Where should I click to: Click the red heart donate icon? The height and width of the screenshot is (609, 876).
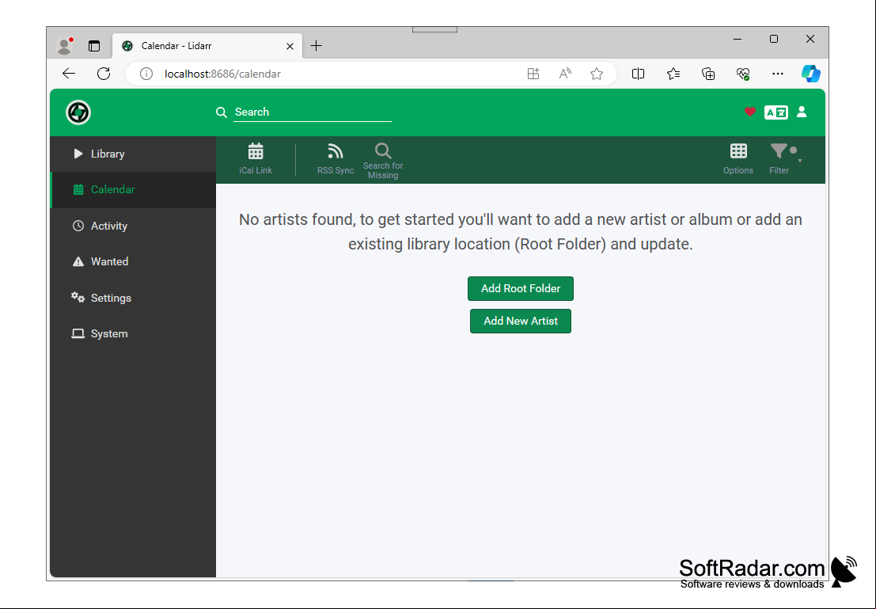tap(749, 112)
